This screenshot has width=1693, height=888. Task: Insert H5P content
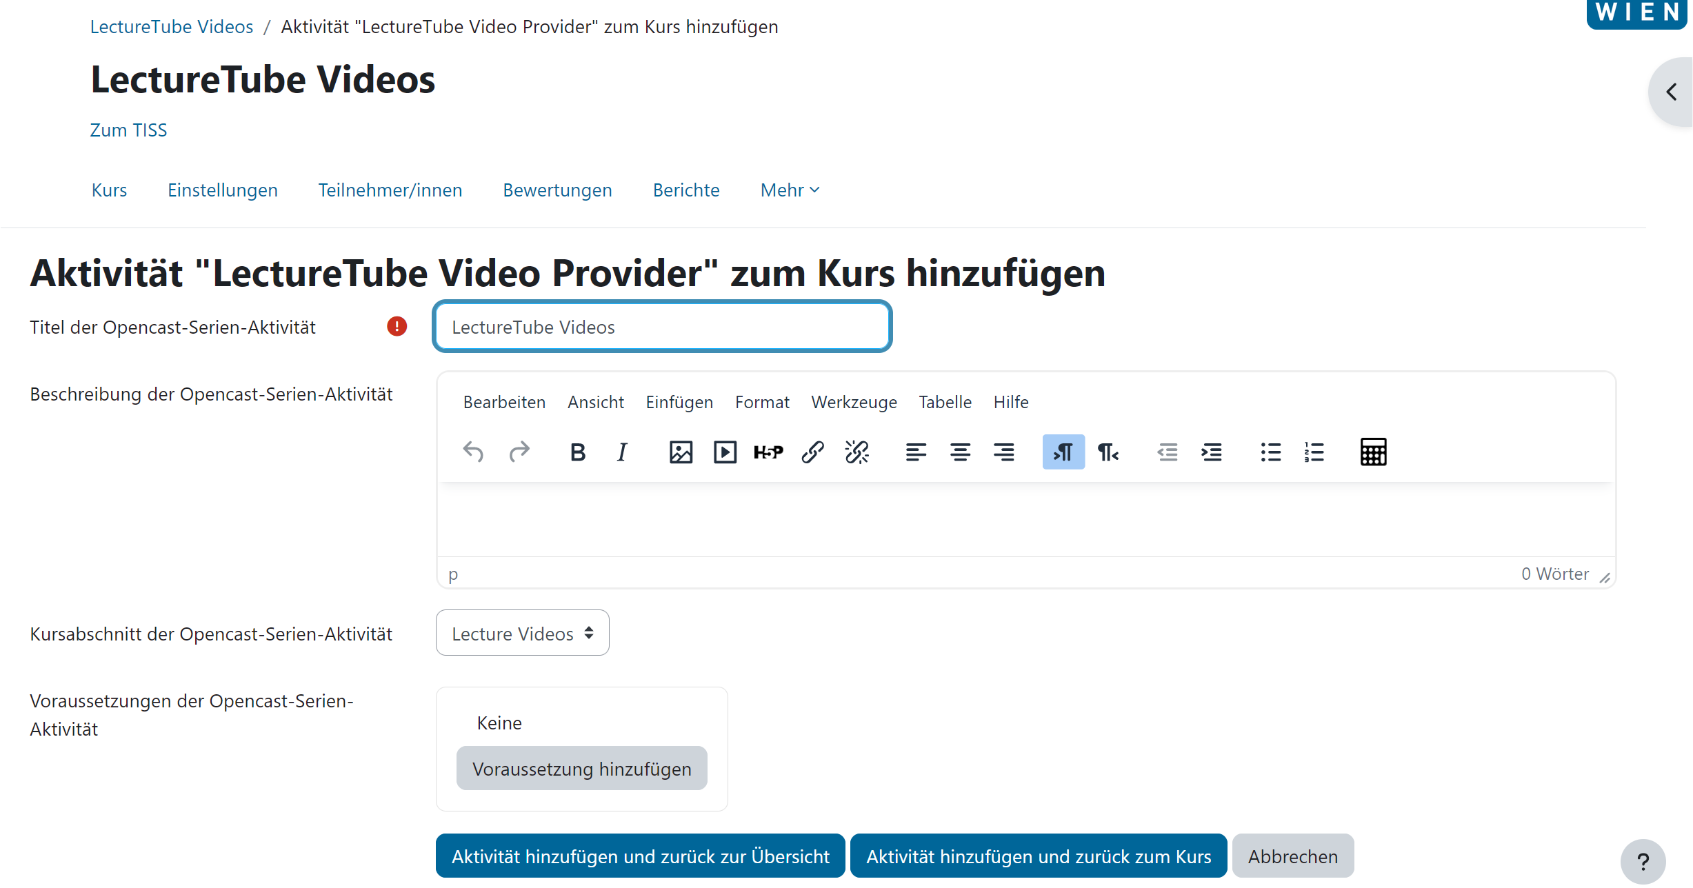coord(768,452)
